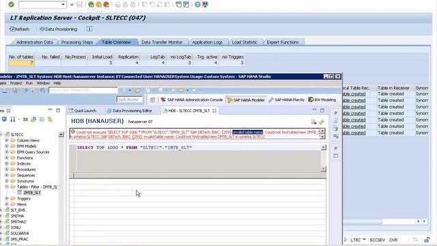
Task: Expand the Indexes folder
Action: click(7, 164)
